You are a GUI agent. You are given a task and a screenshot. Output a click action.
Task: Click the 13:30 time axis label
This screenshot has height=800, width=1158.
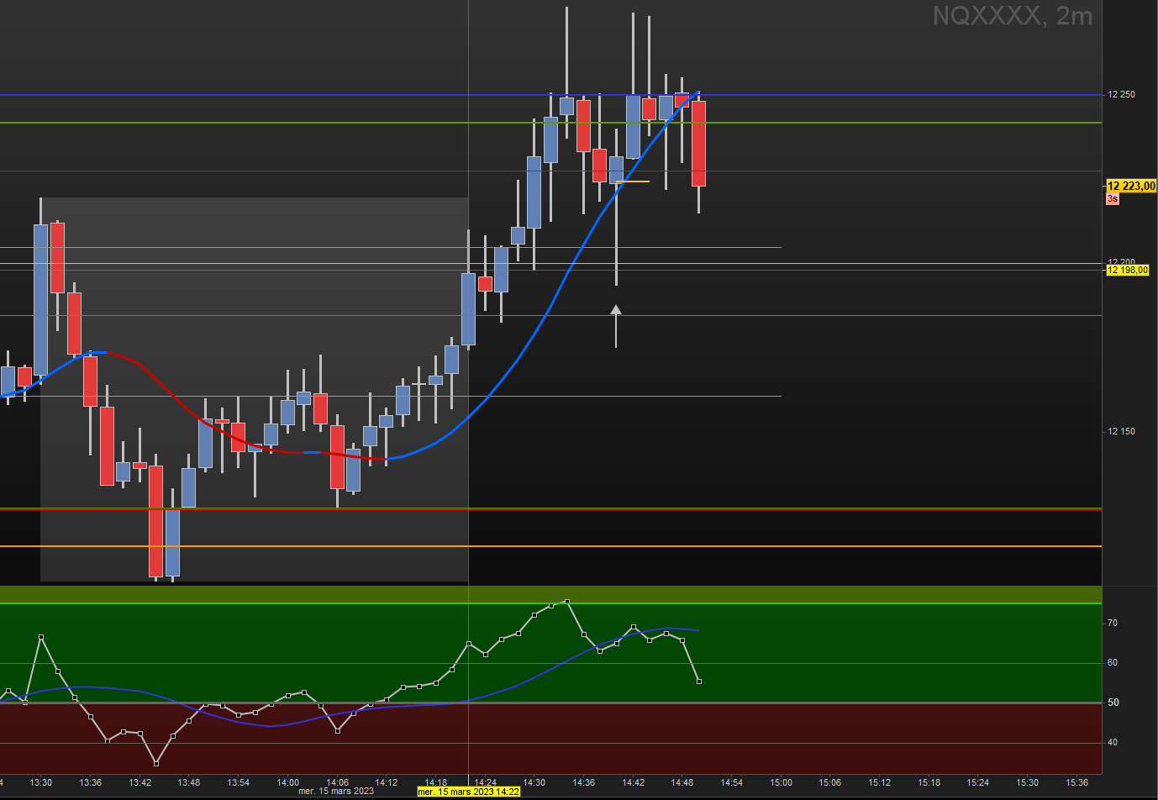(x=41, y=782)
